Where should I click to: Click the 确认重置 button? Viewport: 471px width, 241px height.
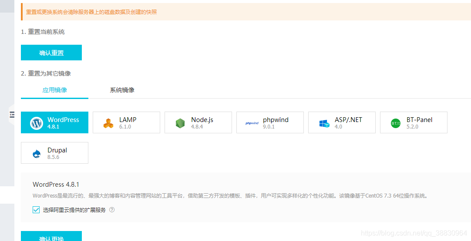(x=51, y=53)
